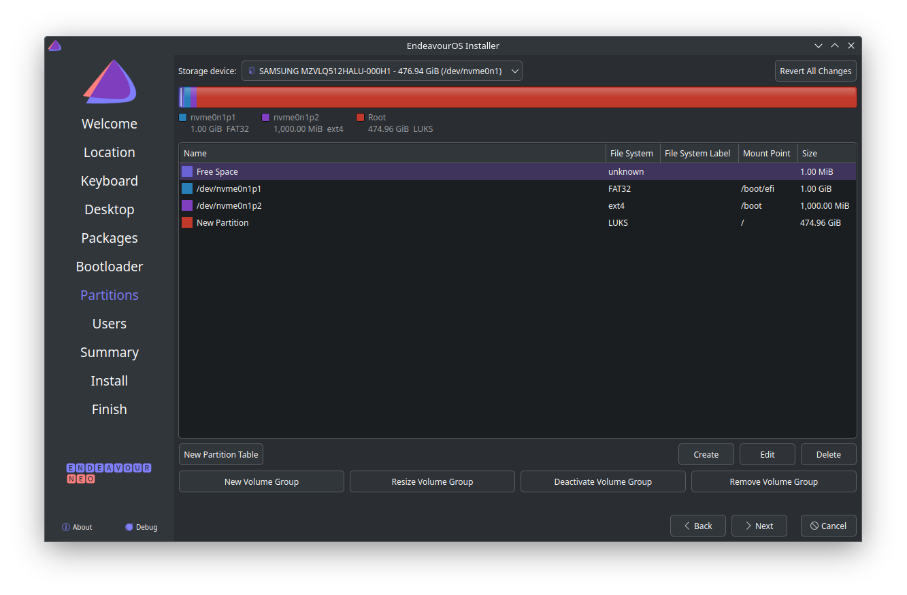Click the EndeavourOS titlebar app icon
Image resolution: width=907 pixels, height=595 pixels.
54,46
